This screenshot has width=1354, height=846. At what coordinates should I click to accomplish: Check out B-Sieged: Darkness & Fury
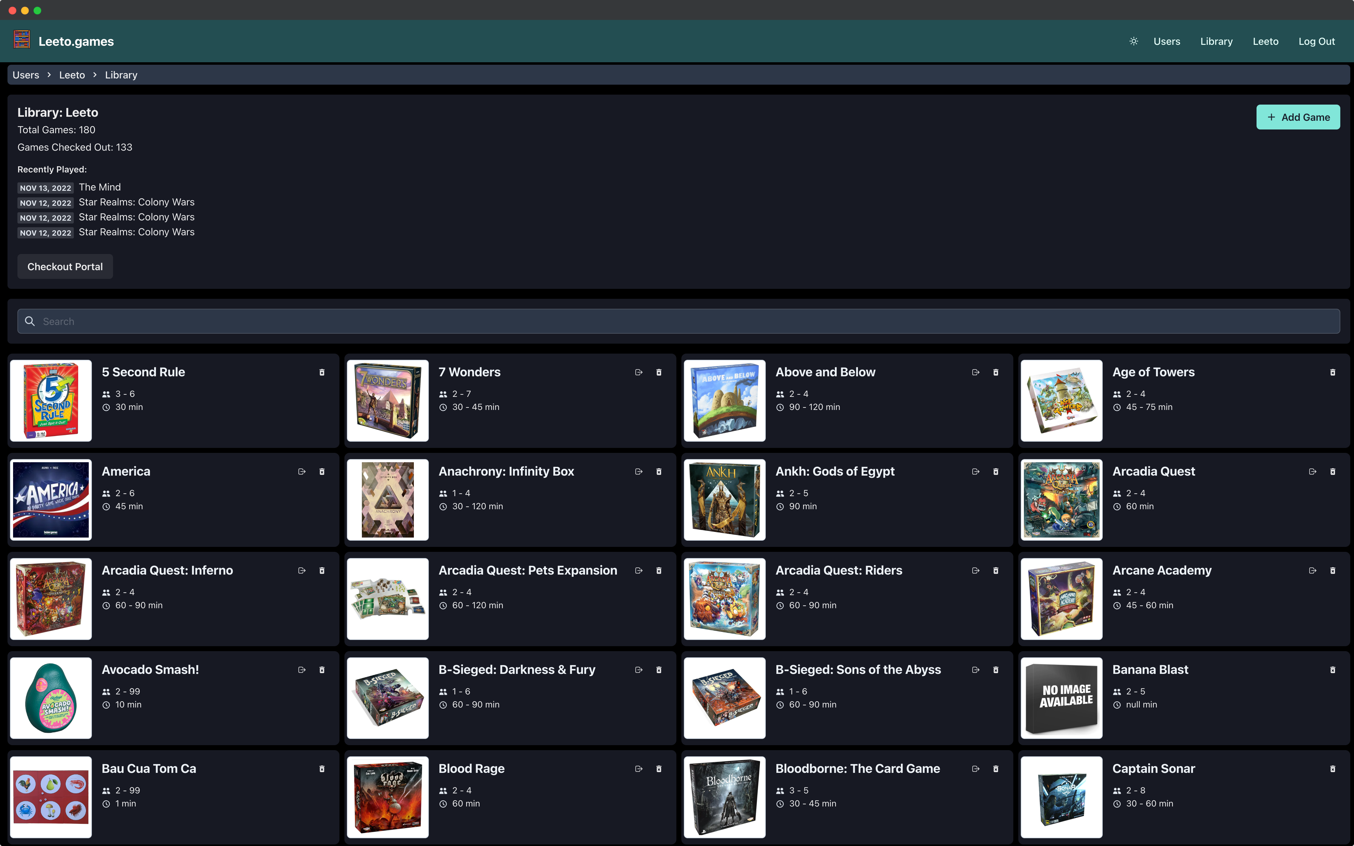[x=639, y=670]
